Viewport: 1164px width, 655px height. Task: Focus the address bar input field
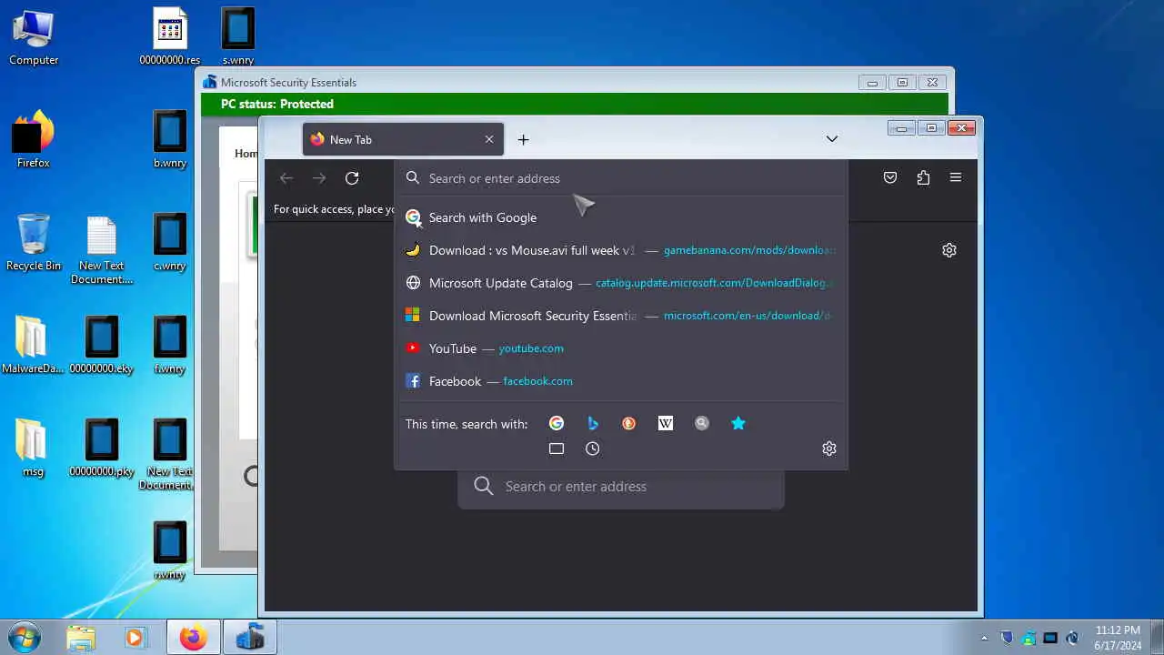tap(621, 178)
